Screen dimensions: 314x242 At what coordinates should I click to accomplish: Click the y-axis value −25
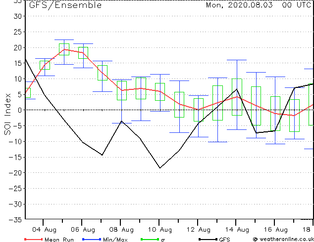(x=15, y=189)
